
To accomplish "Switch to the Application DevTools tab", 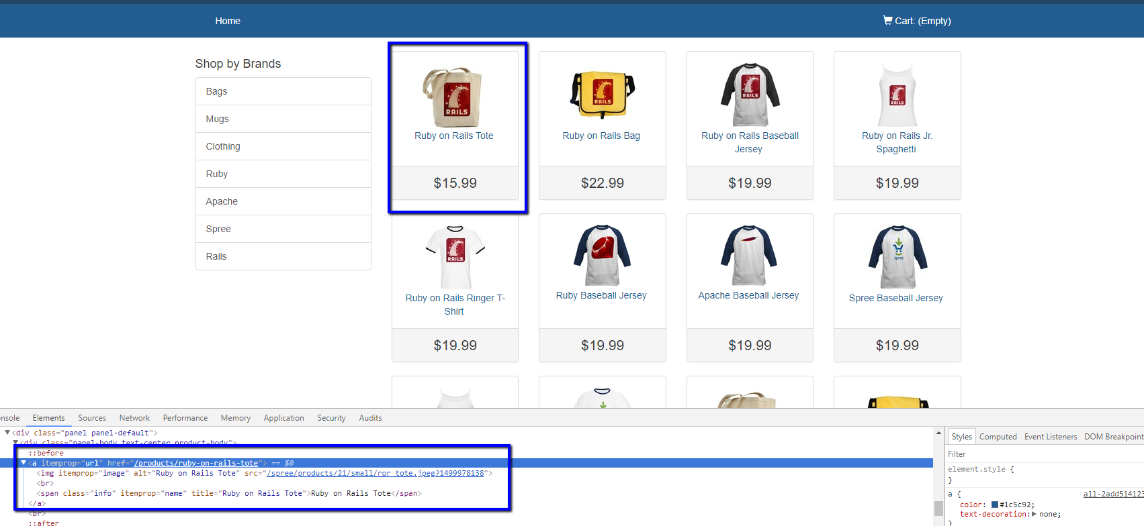I will tap(283, 418).
